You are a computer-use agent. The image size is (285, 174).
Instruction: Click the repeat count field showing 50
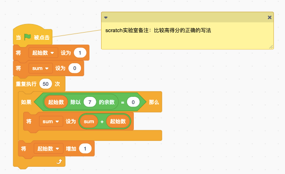click(x=46, y=84)
